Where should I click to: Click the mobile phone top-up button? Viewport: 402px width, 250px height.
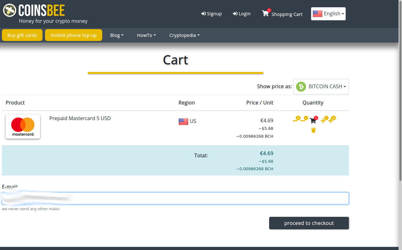click(x=73, y=35)
